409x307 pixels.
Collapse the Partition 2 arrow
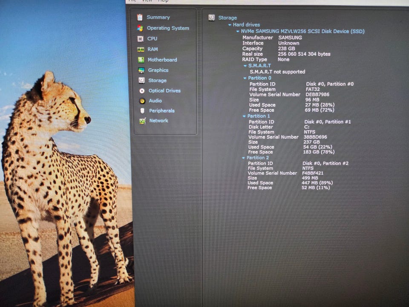tap(243, 158)
